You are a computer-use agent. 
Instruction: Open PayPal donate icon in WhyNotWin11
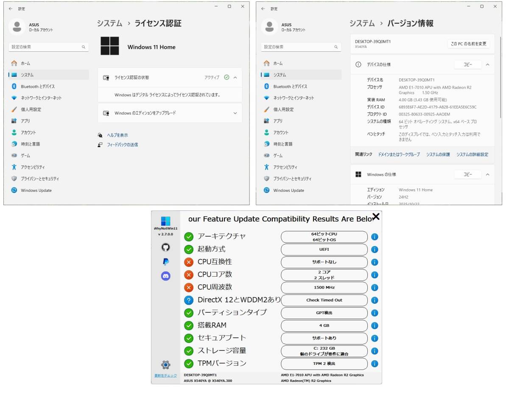[x=166, y=262]
